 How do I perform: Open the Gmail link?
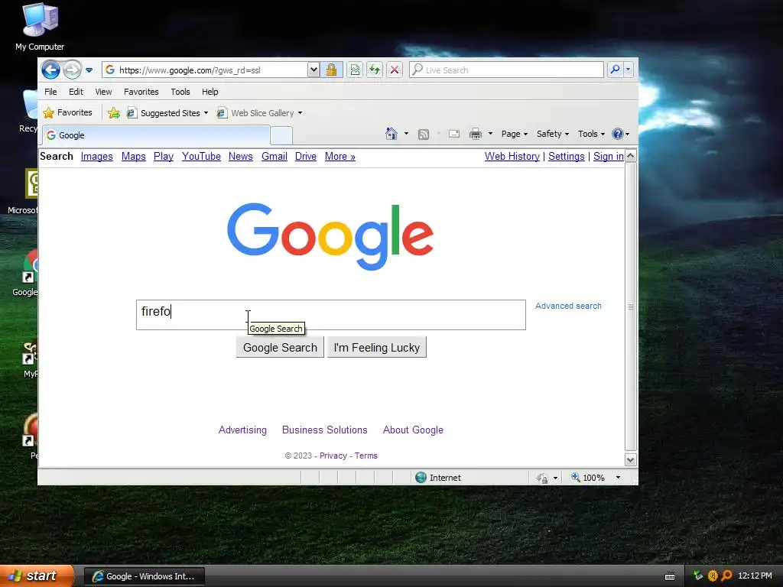[275, 156]
